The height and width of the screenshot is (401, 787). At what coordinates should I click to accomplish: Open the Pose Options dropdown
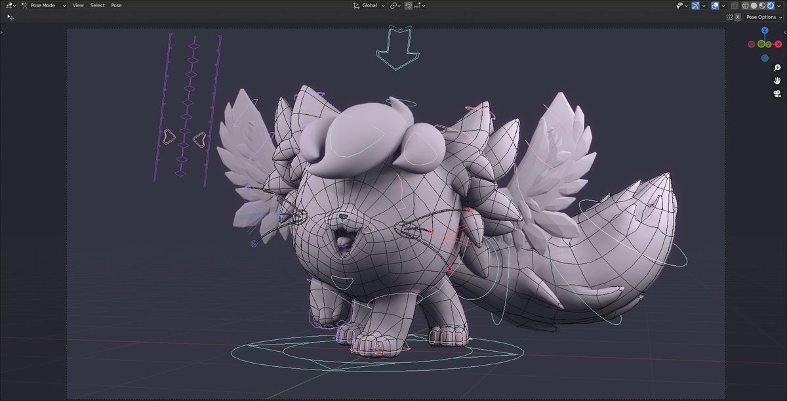click(764, 17)
